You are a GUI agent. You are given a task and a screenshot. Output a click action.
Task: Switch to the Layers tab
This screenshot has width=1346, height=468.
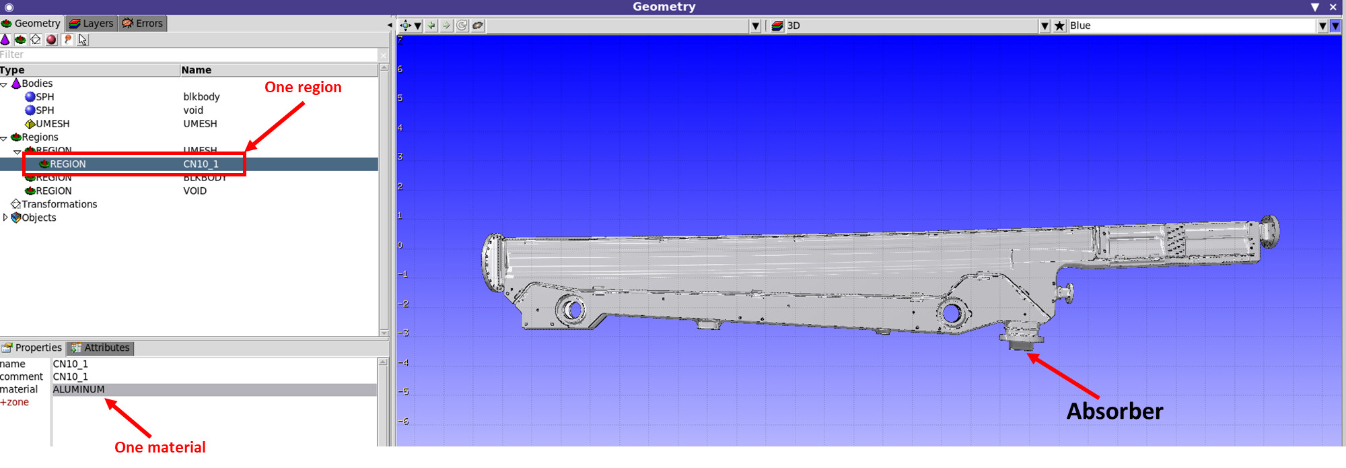pos(92,24)
